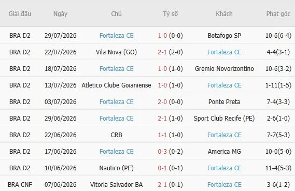Image resolution: width=295 pixels, height=191 pixels.
Task: Click the Ngày column header
Action: pyautogui.click(x=60, y=13)
